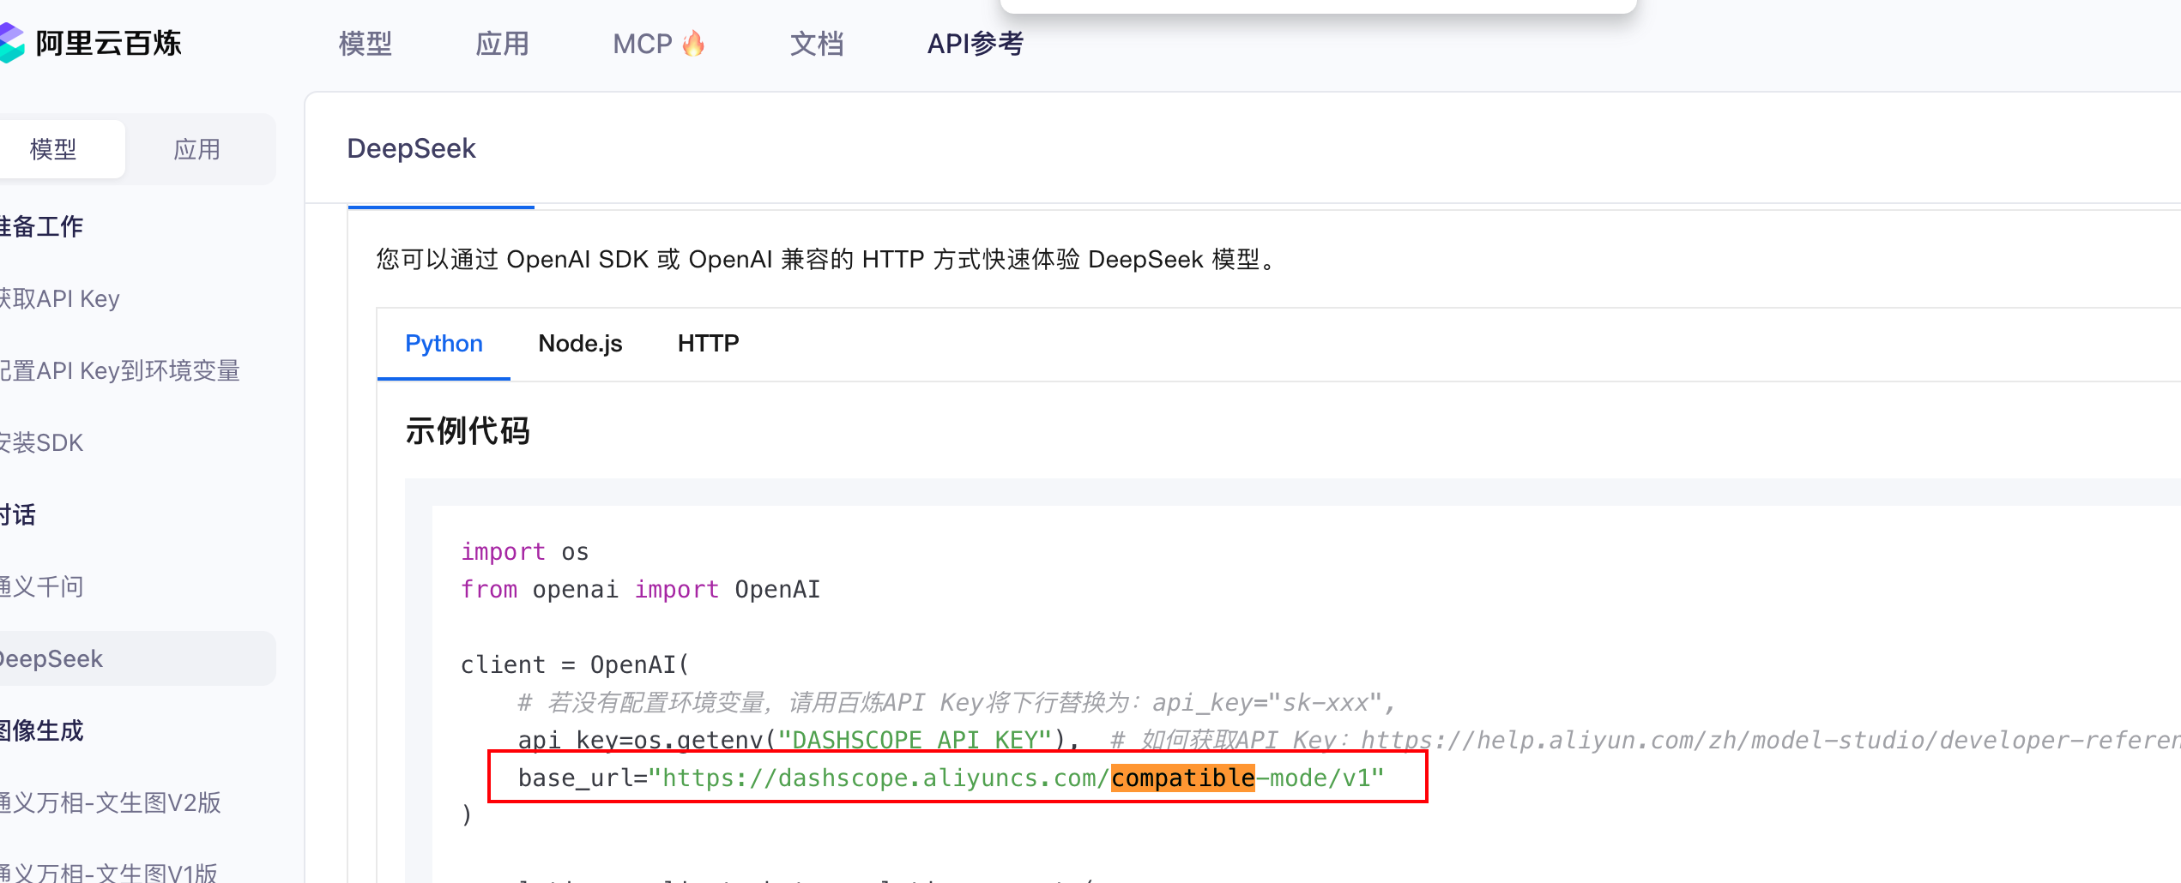Select the 模型 sidebar tab
2181x883 pixels.
coord(60,149)
